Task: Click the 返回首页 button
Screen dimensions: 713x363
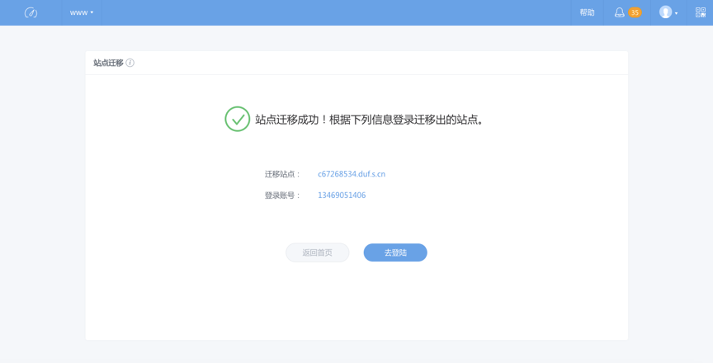Action: point(318,252)
